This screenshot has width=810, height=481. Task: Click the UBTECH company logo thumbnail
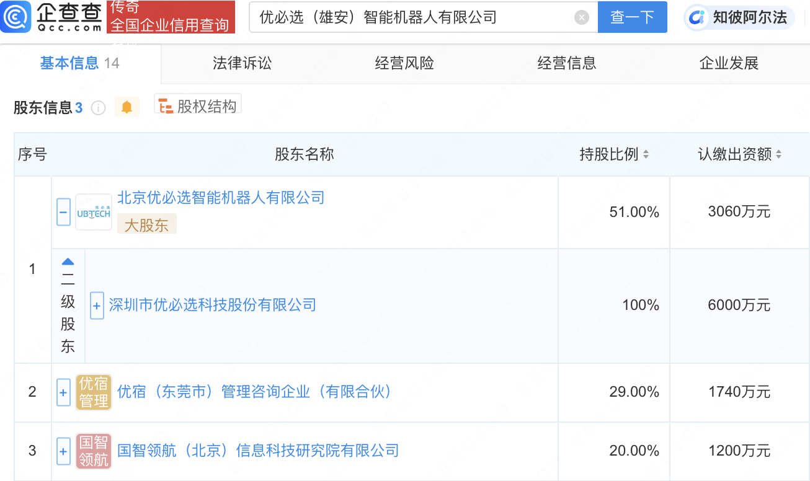point(94,213)
